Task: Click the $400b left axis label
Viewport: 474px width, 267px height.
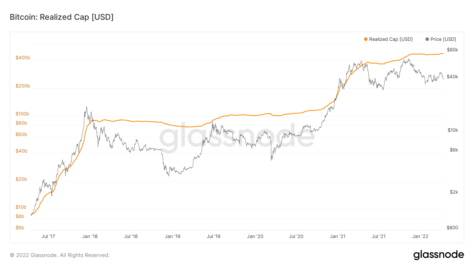Action: point(23,58)
